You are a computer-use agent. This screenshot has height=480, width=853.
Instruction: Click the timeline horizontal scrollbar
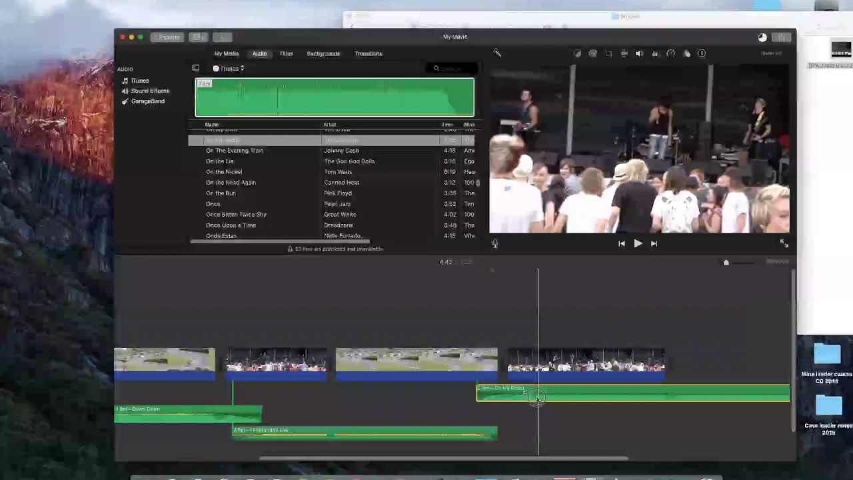click(443, 458)
